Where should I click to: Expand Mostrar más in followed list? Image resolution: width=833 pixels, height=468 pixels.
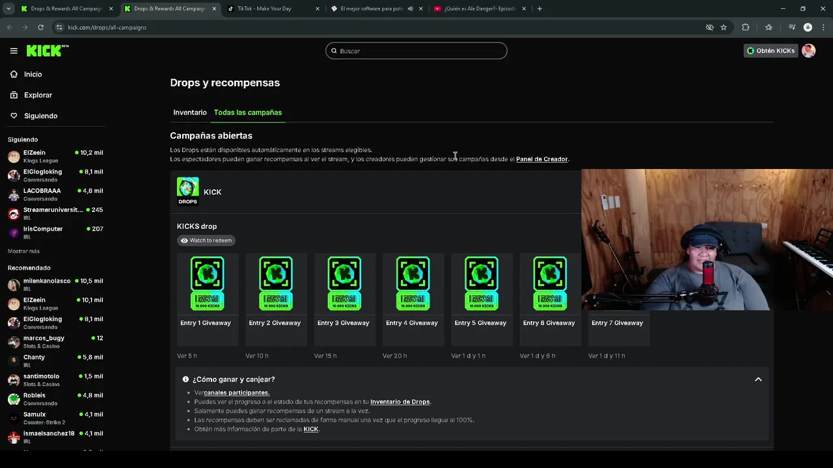(x=23, y=251)
